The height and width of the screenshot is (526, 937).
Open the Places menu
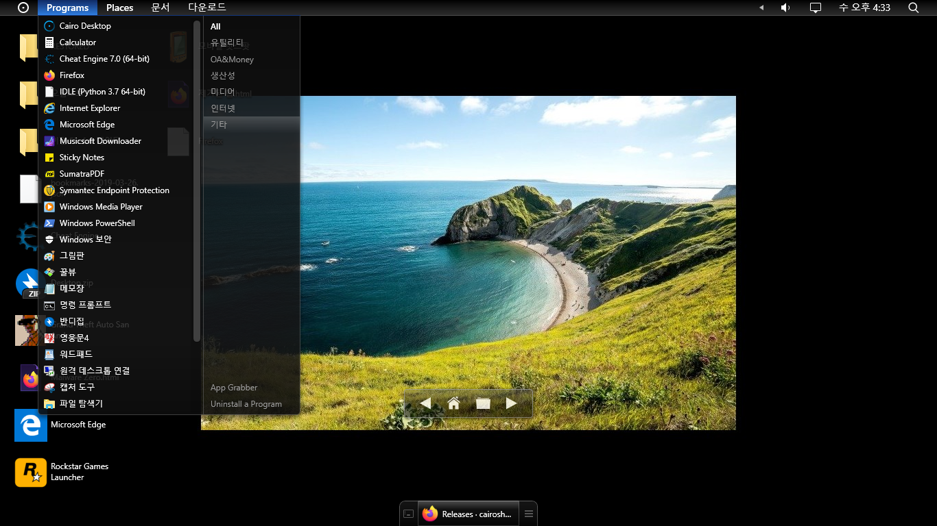119,8
